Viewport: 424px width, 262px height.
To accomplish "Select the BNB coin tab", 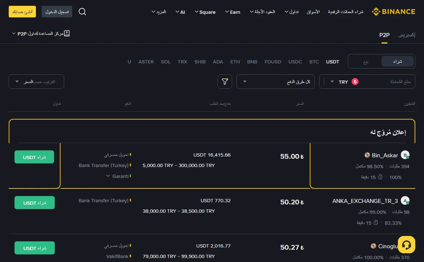I will point(252,62).
